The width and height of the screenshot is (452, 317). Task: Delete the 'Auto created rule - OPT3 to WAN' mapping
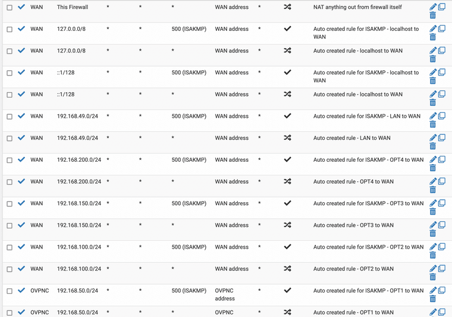point(433,233)
